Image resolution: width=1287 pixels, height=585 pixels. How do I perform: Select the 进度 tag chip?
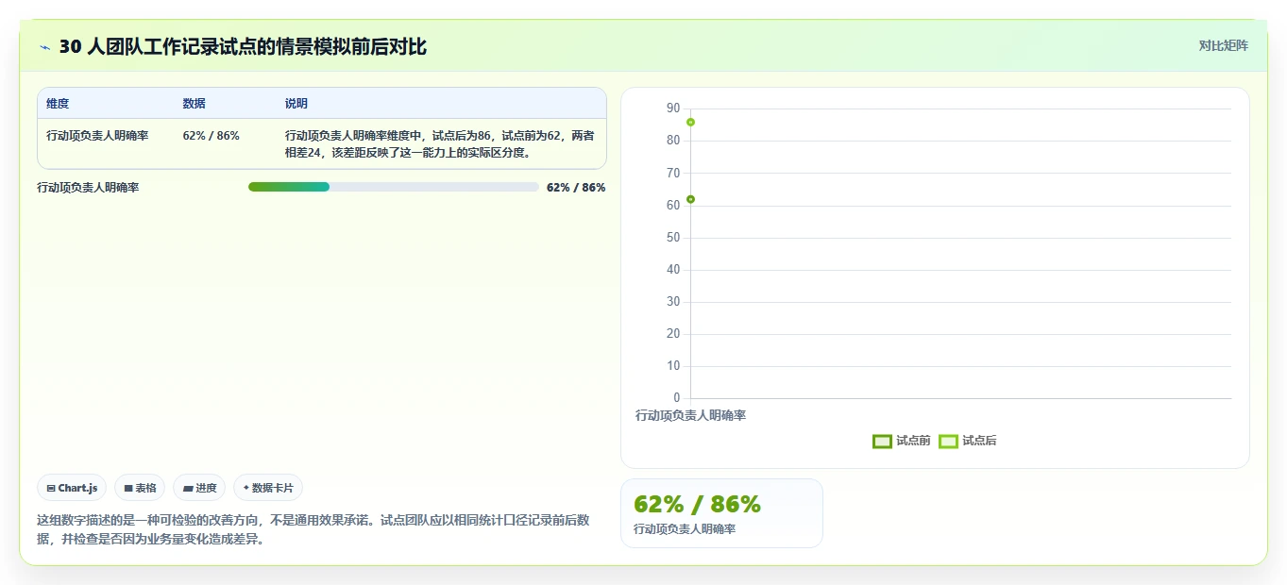click(199, 488)
